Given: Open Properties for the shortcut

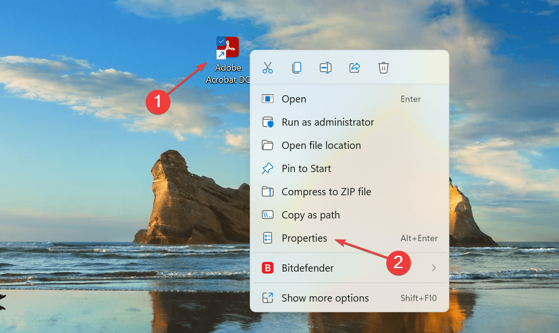Looking at the screenshot, I should (x=304, y=238).
